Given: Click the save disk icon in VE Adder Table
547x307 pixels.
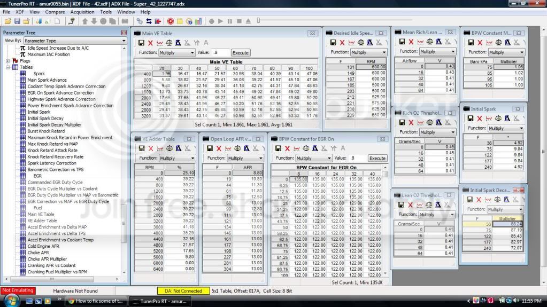Looking at the screenshot, I should (142, 148).
